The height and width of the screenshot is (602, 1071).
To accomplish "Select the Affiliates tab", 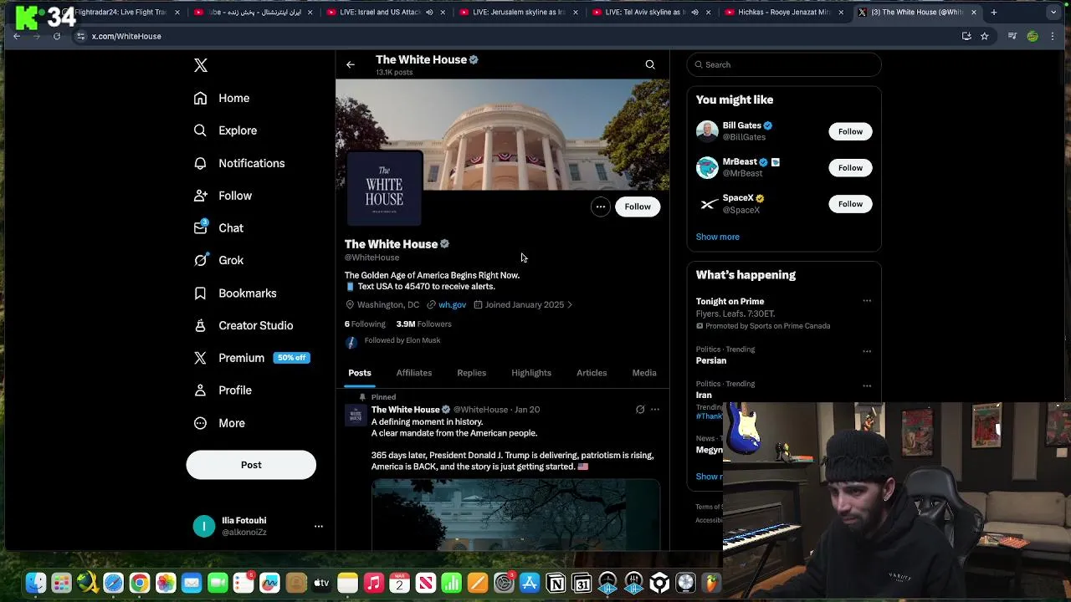I will tap(414, 373).
